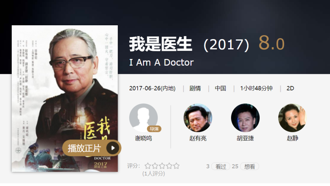Click the 导演 badge on avatar
The image size is (330, 186).
[x=154, y=129]
